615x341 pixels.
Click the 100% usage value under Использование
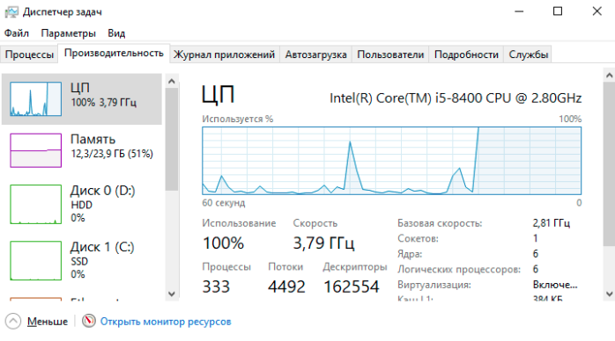point(223,243)
